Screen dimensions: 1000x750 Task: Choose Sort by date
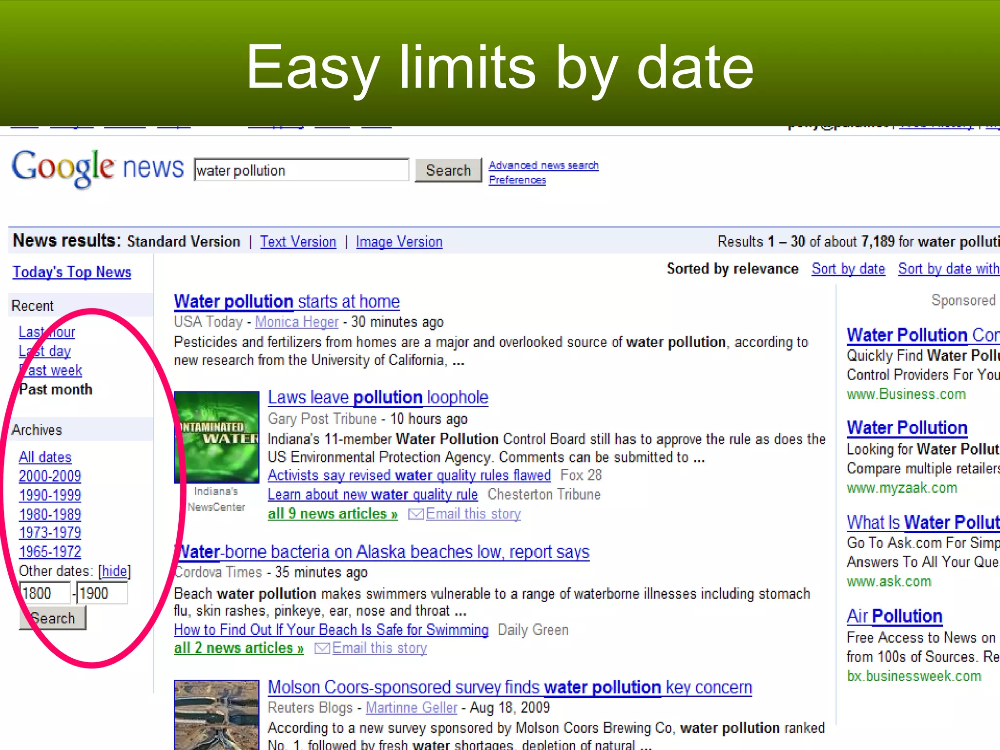click(848, 269)
